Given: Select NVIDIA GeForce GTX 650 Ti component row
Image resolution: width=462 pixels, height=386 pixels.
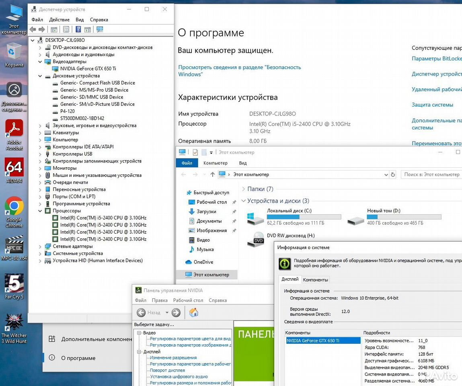Looking at the screenshot, I should [323, 341].
